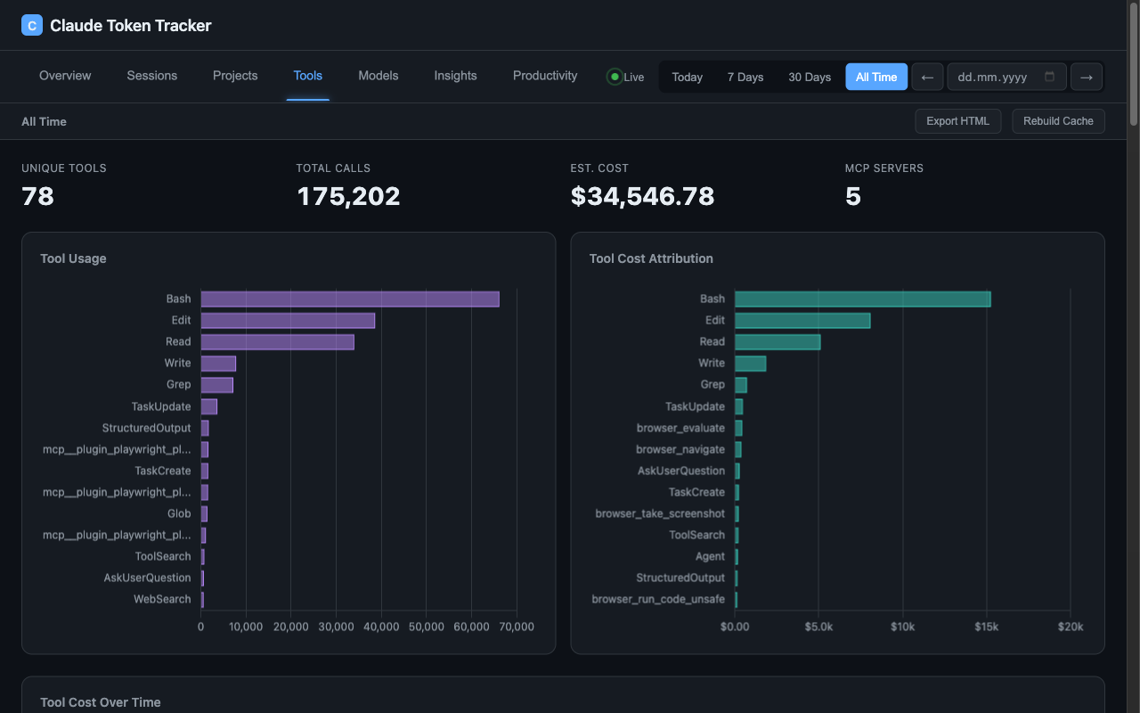
Task: Click the Tool Cost Over Time heading
Action: (x=100, y=702)
